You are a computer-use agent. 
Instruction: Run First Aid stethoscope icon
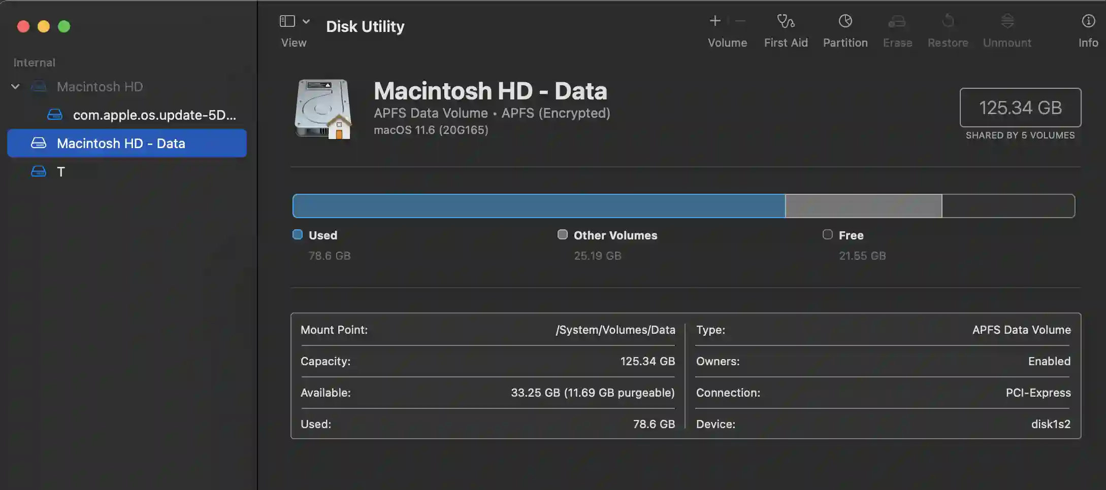pyautogui.click(x=786, y=21)
